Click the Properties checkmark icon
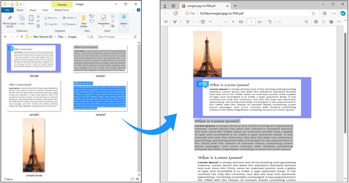 pyautogui.click(x=104, y=18)
